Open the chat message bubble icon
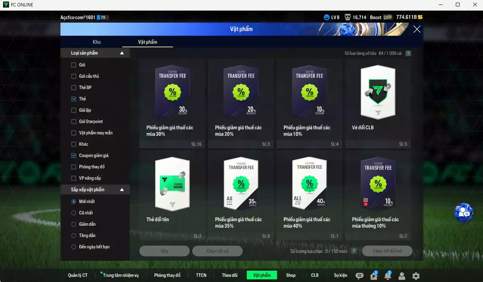 (359, 276)
